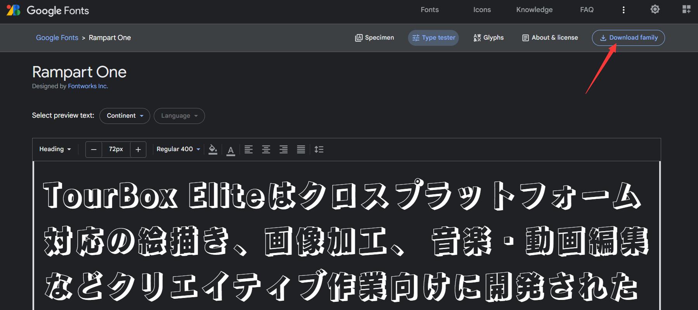The height and width of the screenshot is (310, 698).
Task: Justify the preview text
Action: [x=301, y=150]
